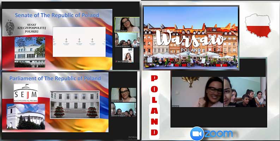Click the large video tile of the woman with glasses

pyautogui.click(x=197, y=92)
